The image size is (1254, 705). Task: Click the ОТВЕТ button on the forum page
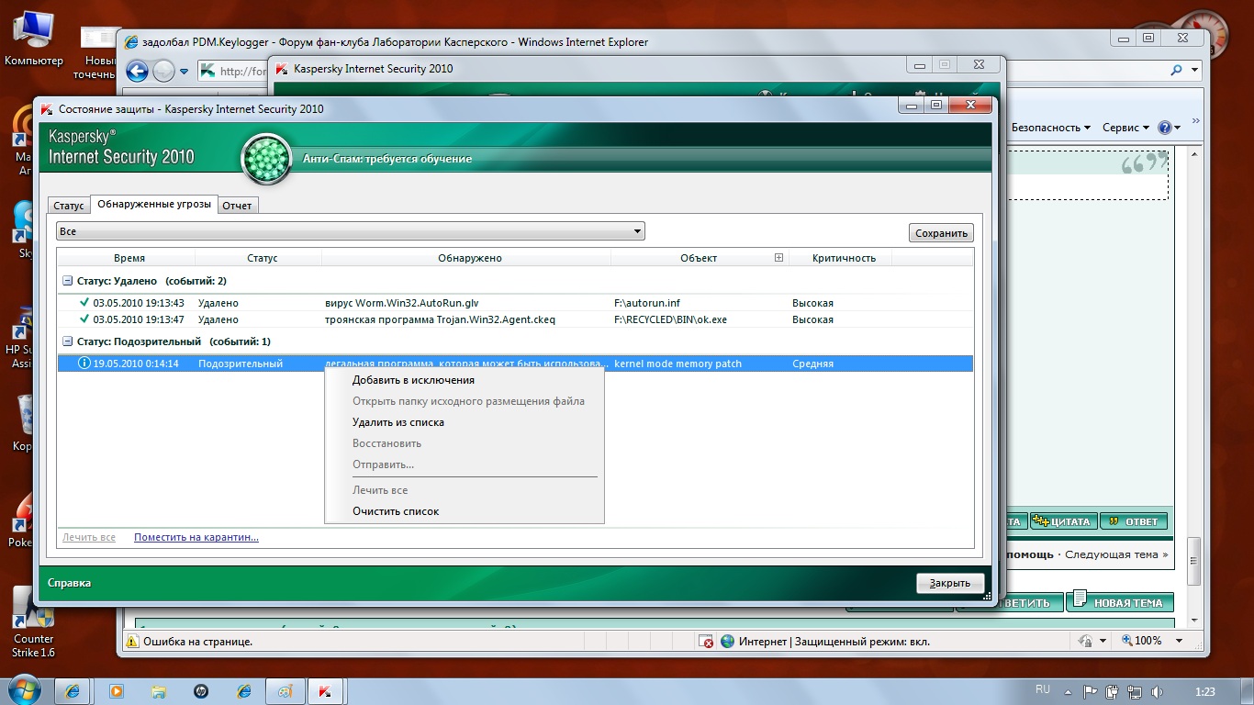[x=1134, y=521]
